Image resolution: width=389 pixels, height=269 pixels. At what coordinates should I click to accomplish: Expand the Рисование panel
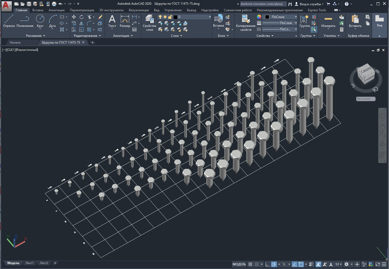[36, 36]
